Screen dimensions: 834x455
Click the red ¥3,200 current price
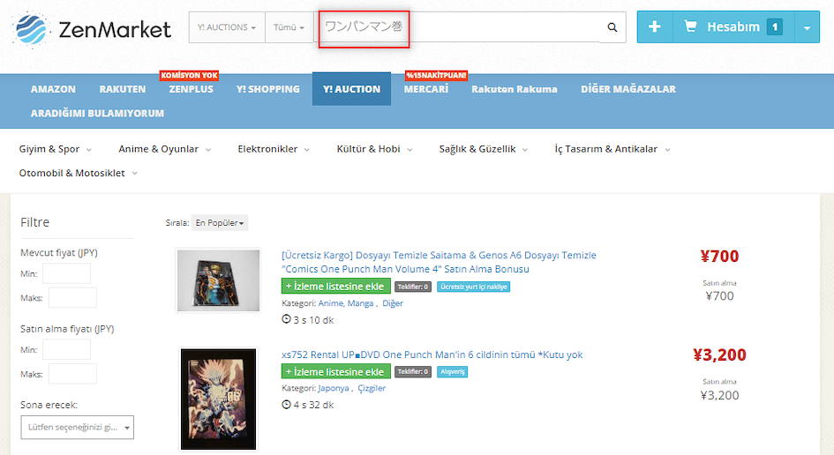[719, 354]
